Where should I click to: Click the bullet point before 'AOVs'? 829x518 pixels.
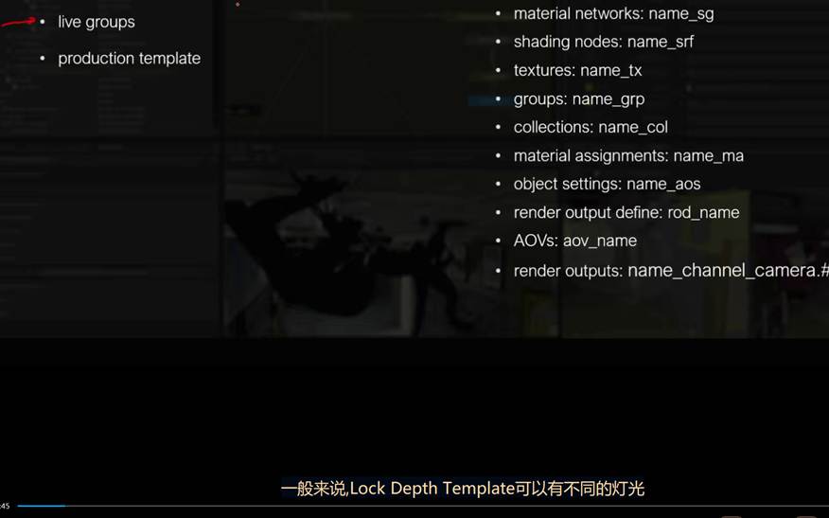499,241
